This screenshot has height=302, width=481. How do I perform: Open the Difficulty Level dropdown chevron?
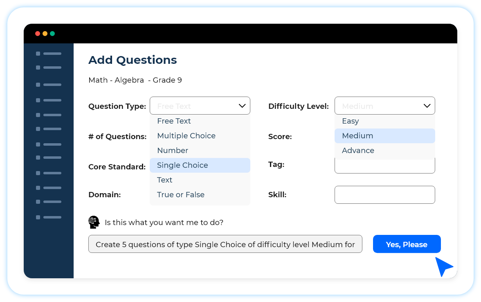coord(427,106)
